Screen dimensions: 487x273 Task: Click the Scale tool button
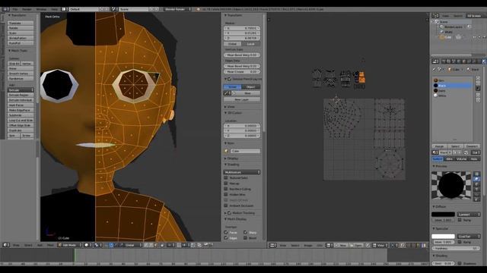click(x=21, y=33)
